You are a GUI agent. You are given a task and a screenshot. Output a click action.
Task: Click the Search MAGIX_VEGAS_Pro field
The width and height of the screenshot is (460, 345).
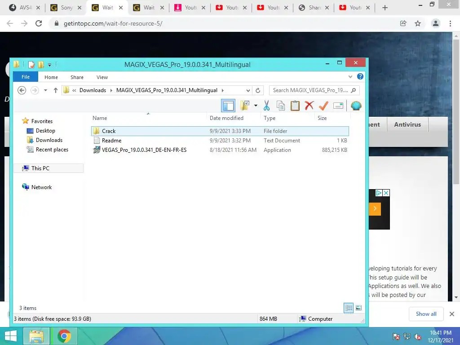click(x=314, y=90)
